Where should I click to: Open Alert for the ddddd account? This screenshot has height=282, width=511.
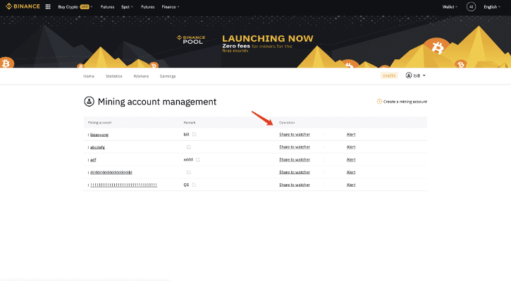point(351,172)
